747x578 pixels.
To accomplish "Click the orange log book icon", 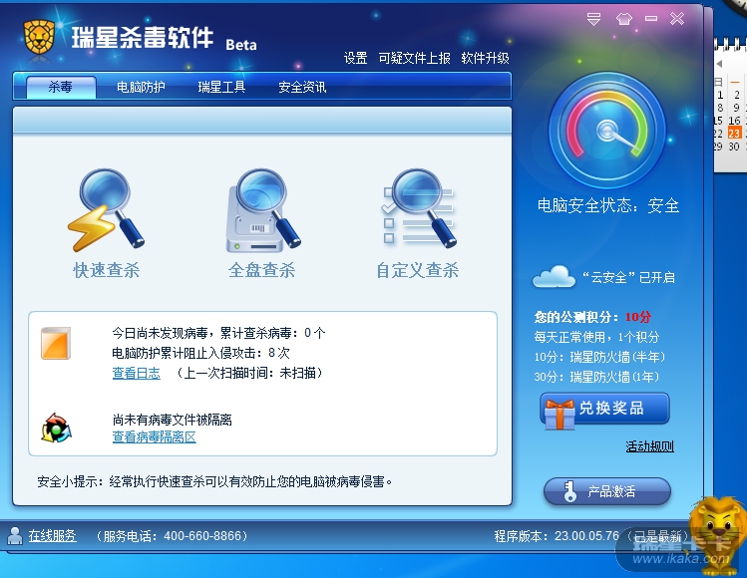I will point(56,343).
